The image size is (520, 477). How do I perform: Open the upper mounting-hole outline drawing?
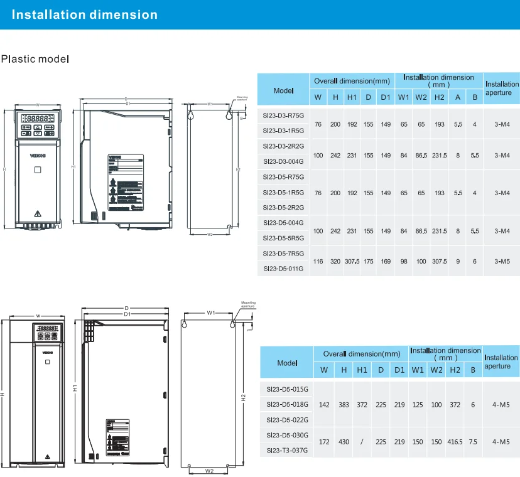[x=210, y=169]
